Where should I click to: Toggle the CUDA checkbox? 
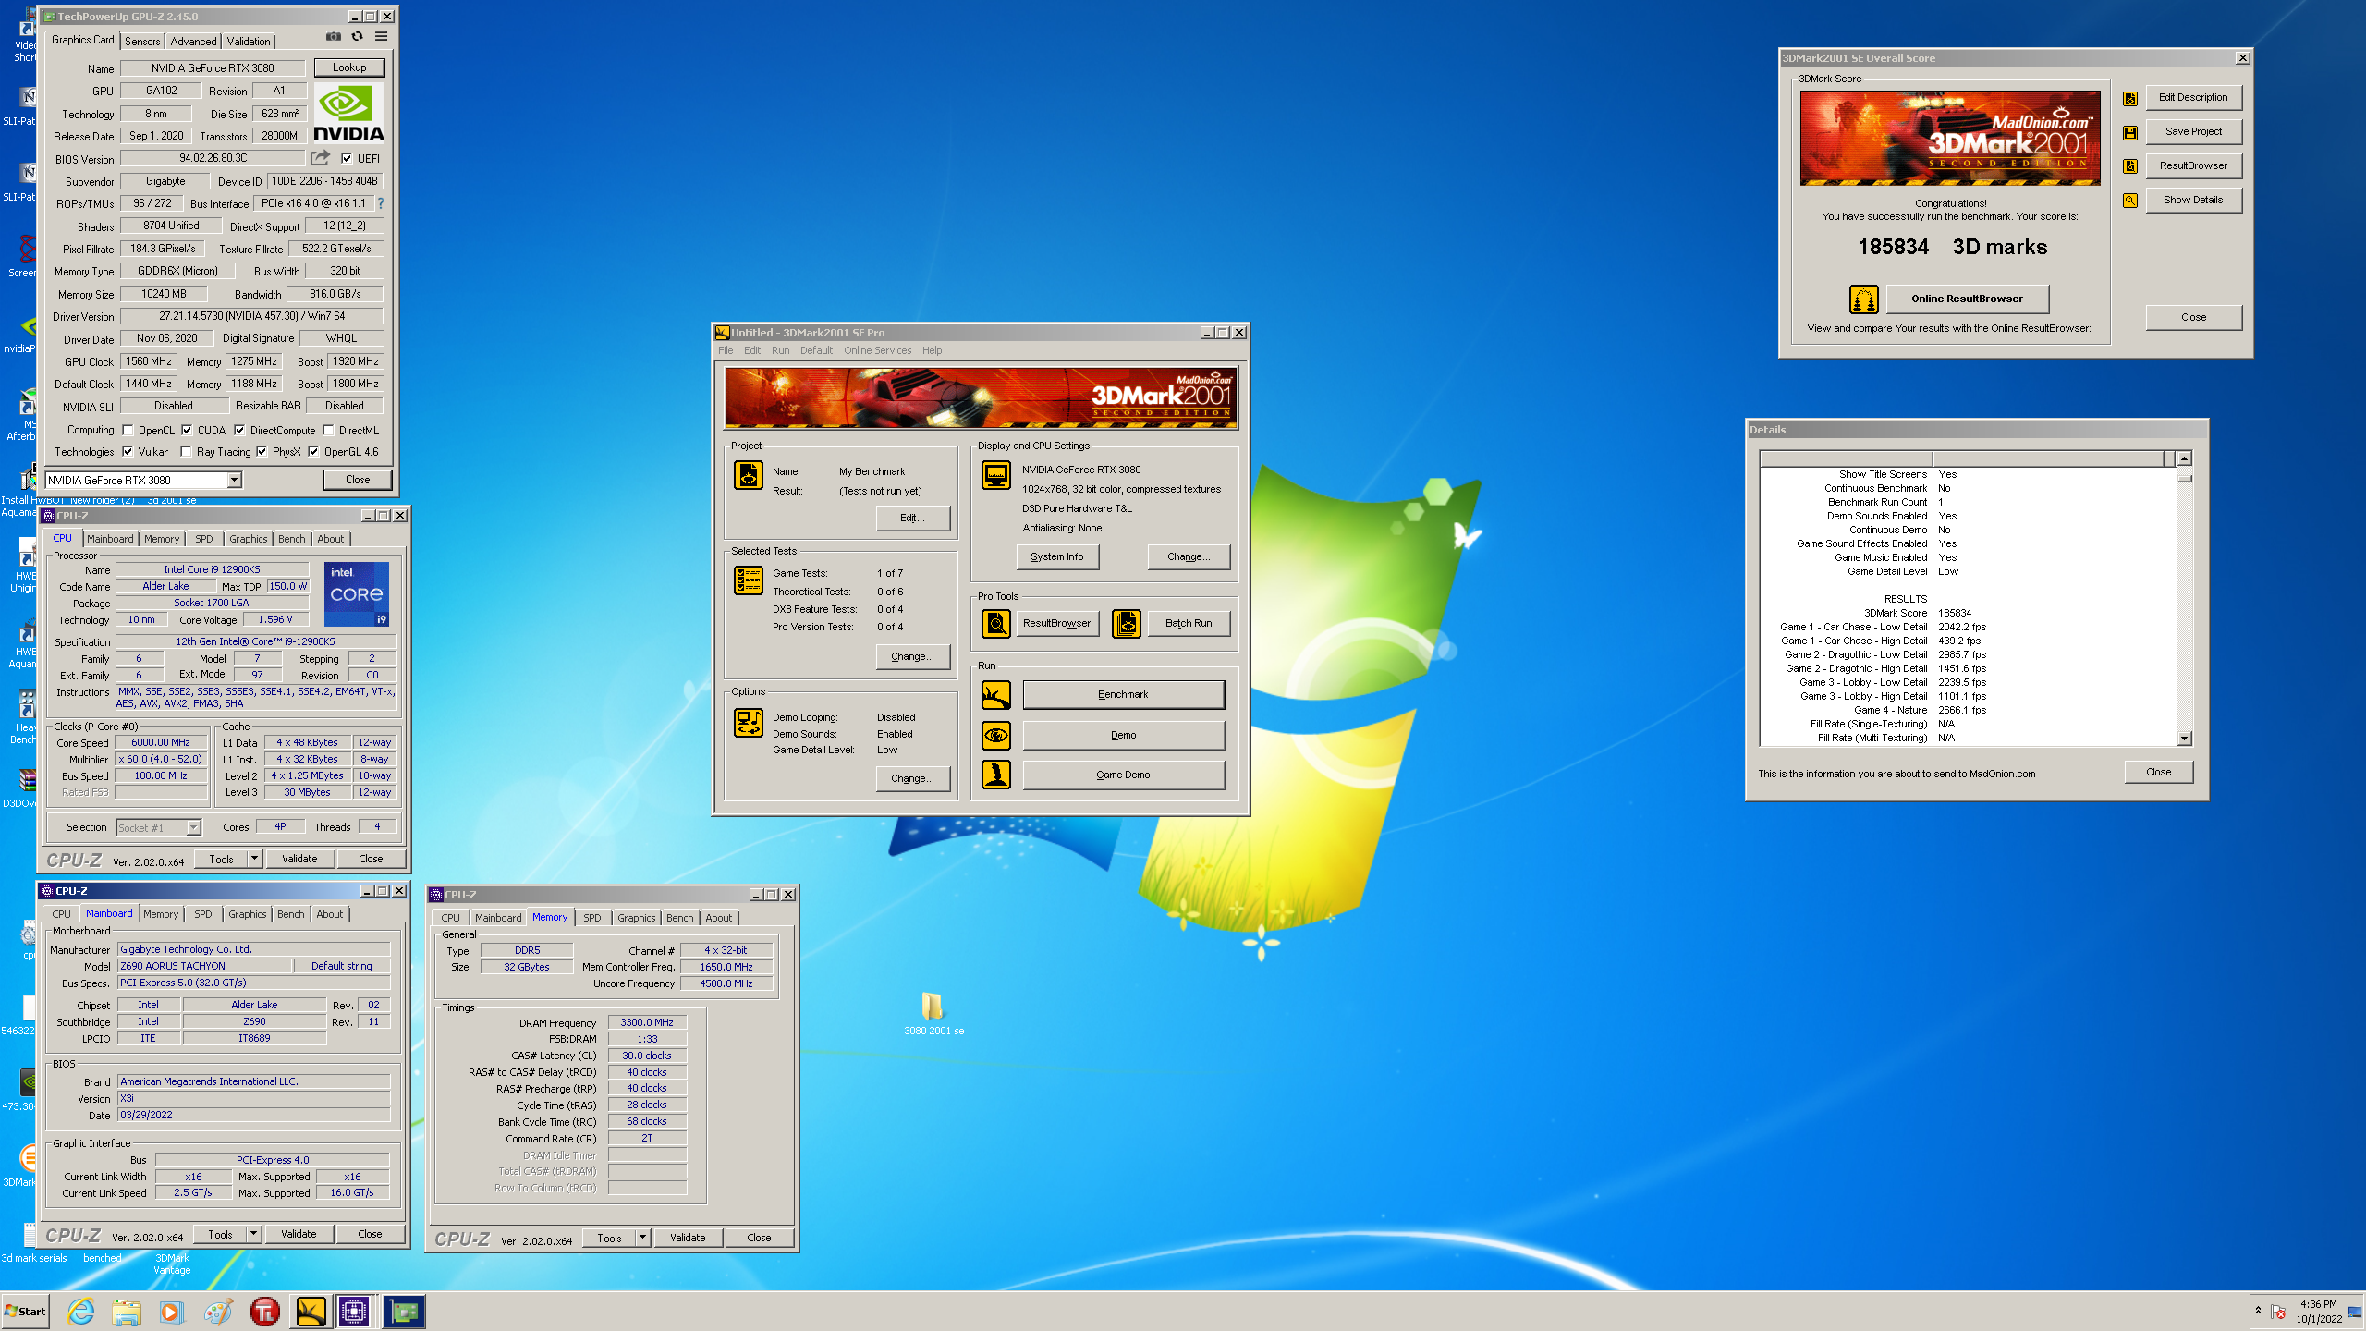187,430
